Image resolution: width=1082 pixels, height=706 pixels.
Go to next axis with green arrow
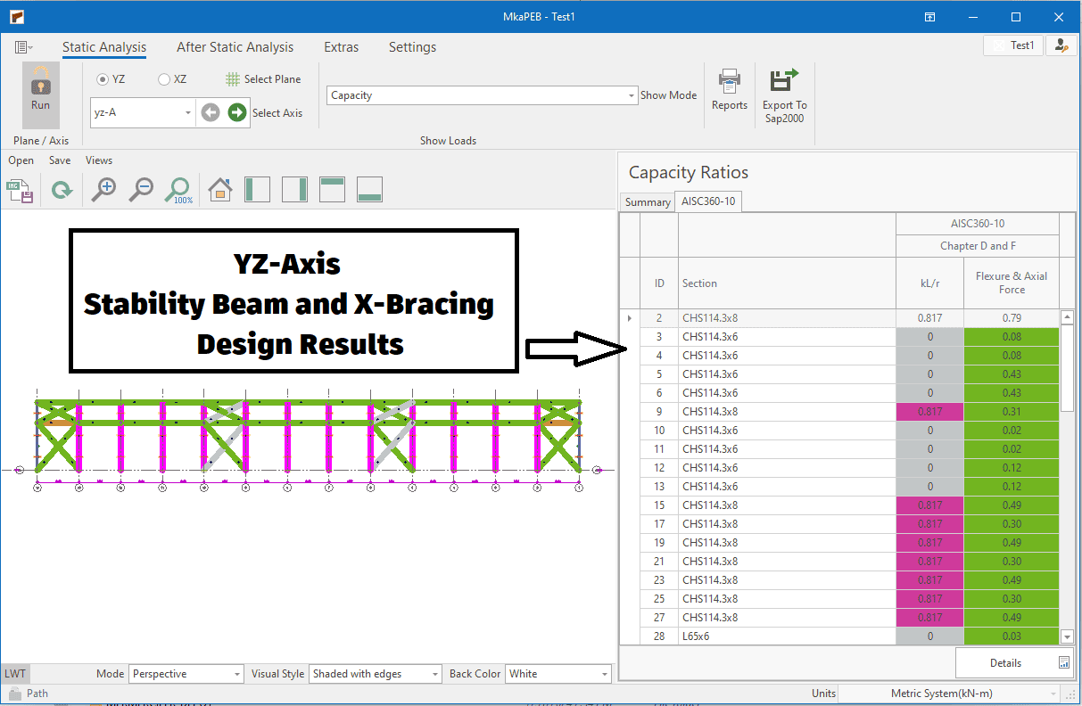pyautogui.click(x=236, y=112)
